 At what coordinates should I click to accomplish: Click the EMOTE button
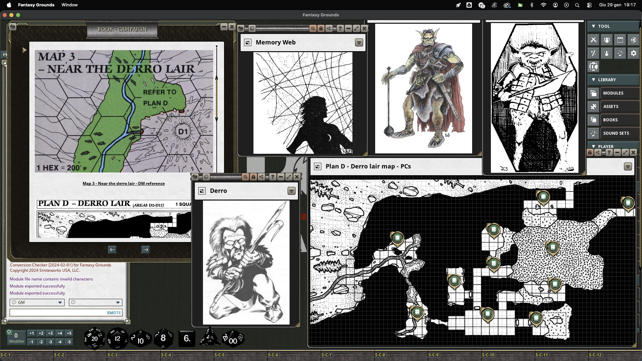coord(113,312)
